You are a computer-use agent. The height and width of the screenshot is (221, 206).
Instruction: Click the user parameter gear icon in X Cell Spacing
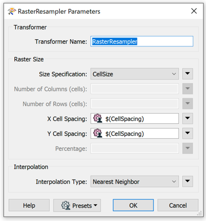(98, 118)
